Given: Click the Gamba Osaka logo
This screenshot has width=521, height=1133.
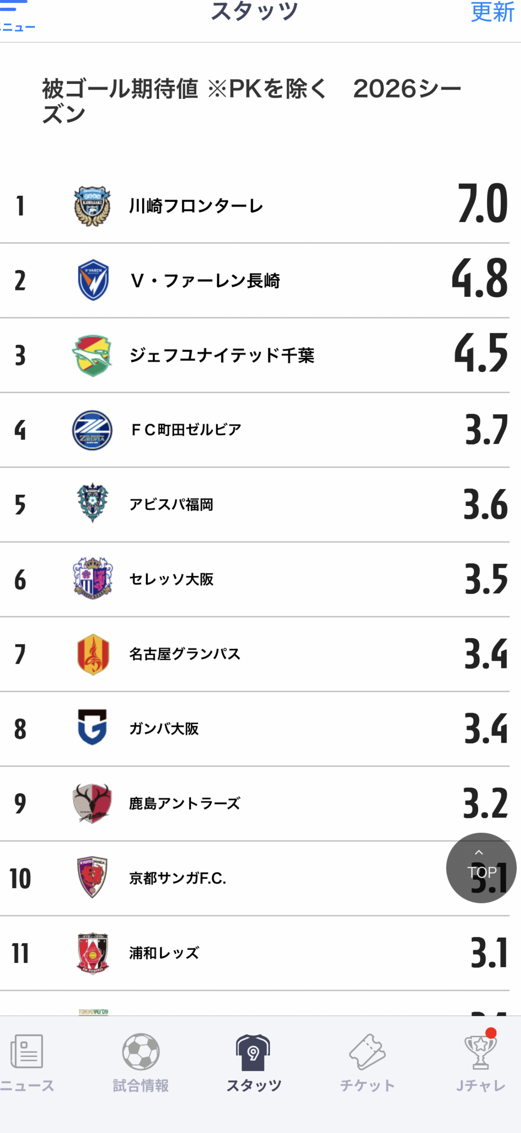Looking at the screenshot, I should pyautogui.click(x=92, y=729).
